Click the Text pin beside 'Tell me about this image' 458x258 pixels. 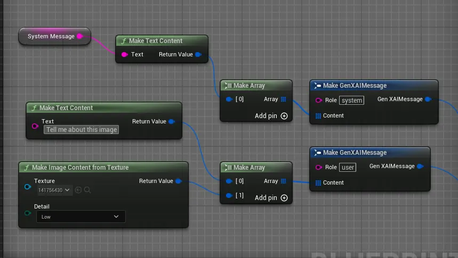pos(35,126)
